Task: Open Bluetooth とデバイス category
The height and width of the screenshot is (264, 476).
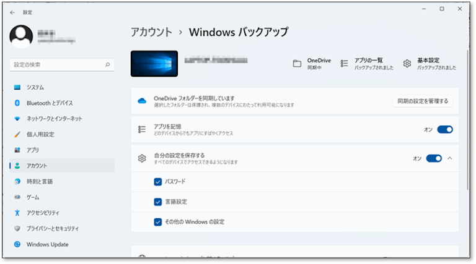Action: coord(62,103)
